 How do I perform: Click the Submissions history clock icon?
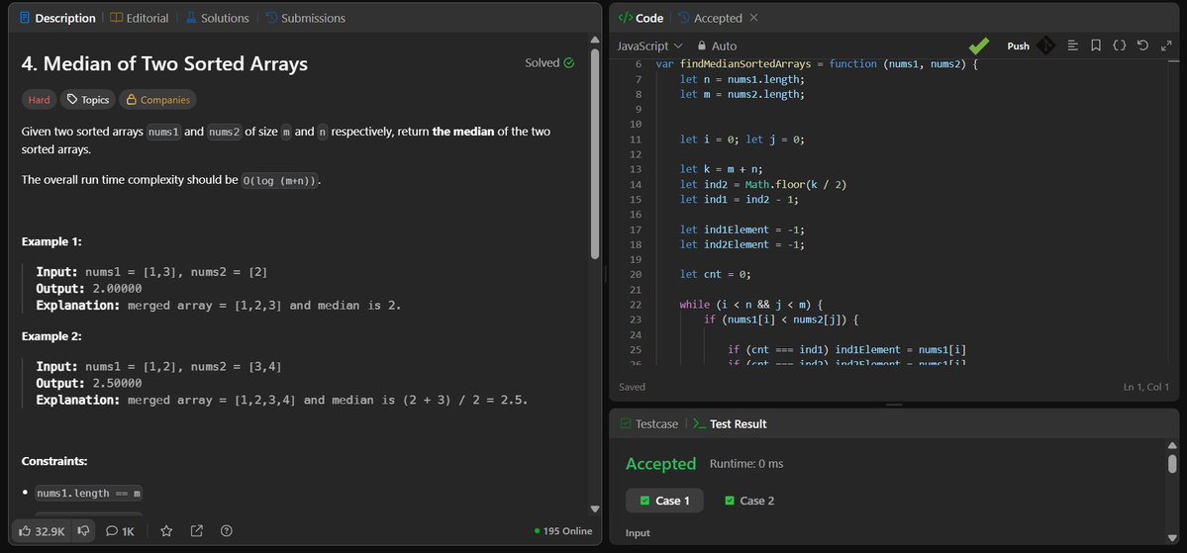(271, 18)
